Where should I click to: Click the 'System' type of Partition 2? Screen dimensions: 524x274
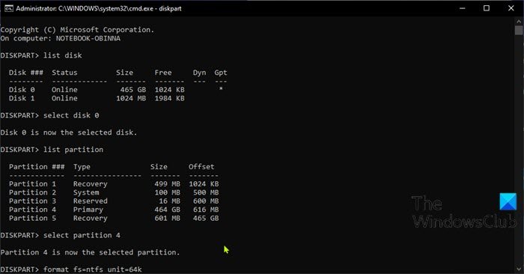pos(86,192)
